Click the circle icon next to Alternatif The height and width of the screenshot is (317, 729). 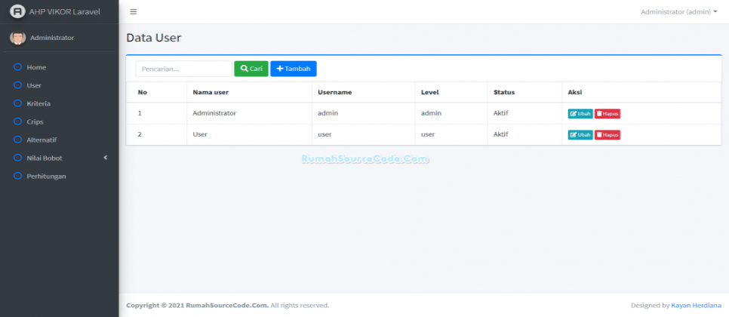click(17, 140)
